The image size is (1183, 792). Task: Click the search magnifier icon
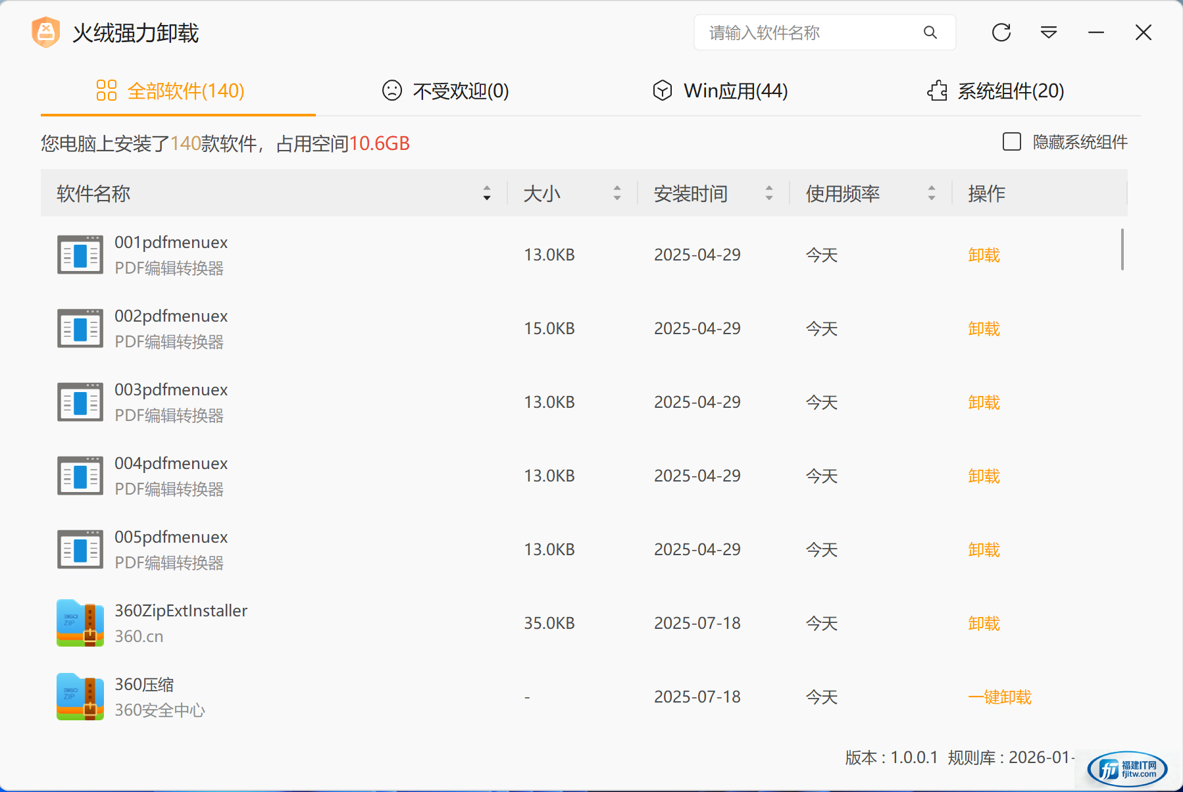[x=930, y=32]
